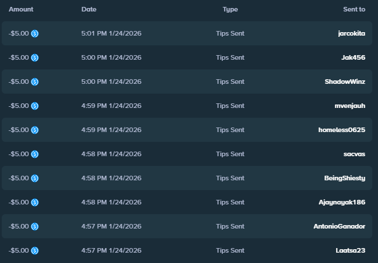The image size is (378, 263).
Task: Open the homeless0625 username
Action: pos(342,130)
